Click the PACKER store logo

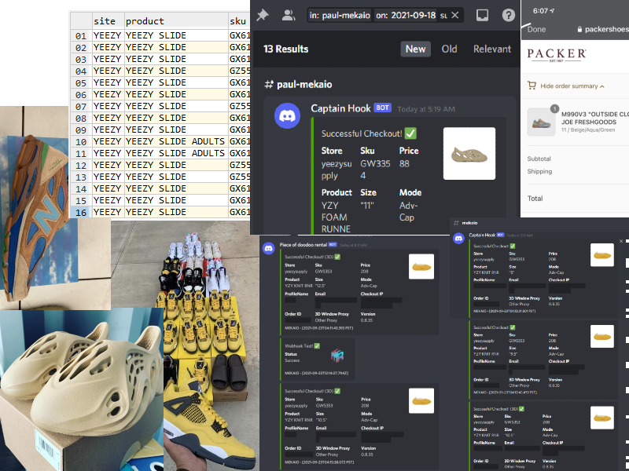point(557,54)
